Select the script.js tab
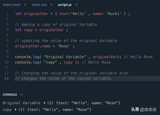This screenshot has height=115, width=160. pos(64,5)
